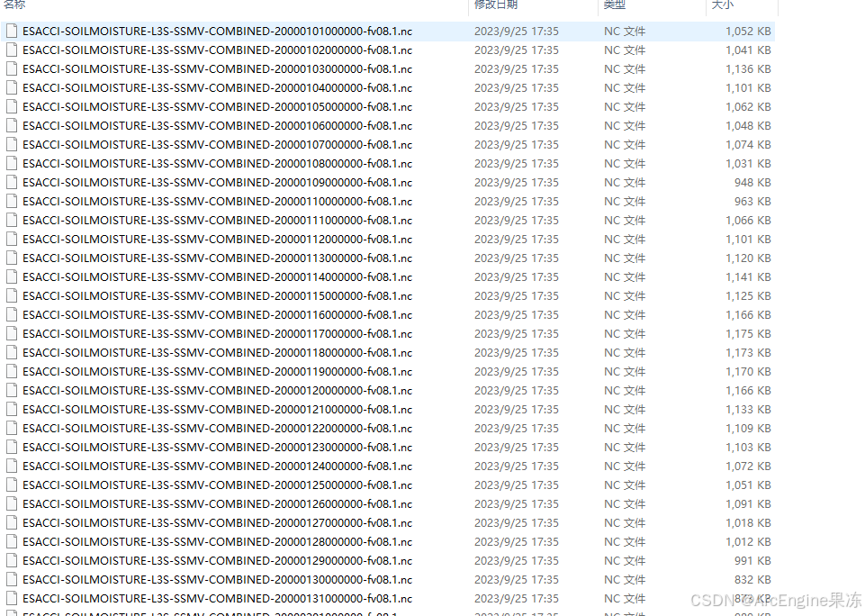Click the file icon of the 20000101000000 file
This screenshot has height=616, width=865.
[x=12, y=32]
